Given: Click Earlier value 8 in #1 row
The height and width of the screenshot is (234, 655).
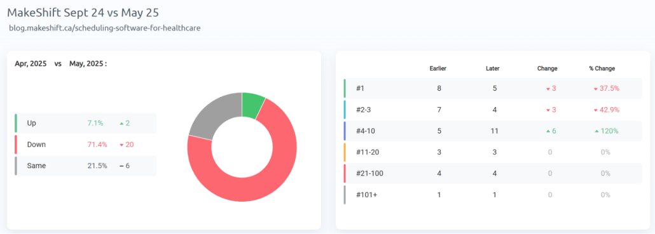Looking at the screenshot, I should [x=439, y=88].
